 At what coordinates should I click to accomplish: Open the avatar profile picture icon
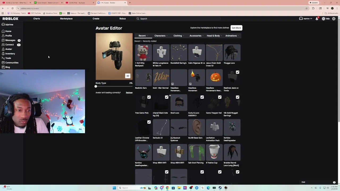point(301,19)
